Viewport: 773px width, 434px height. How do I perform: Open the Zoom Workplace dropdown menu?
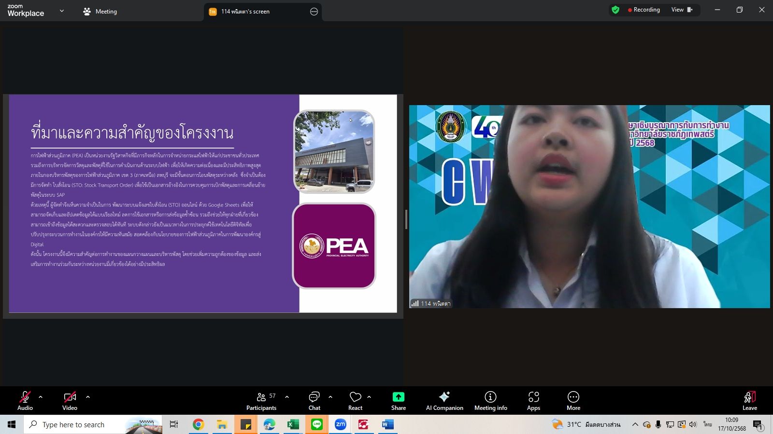(x=61, y=11)
